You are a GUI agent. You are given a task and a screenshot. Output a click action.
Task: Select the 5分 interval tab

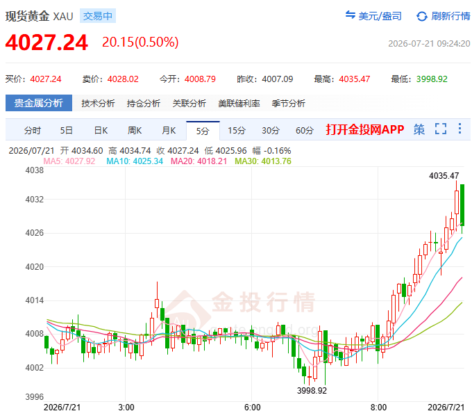coord(203,131)
